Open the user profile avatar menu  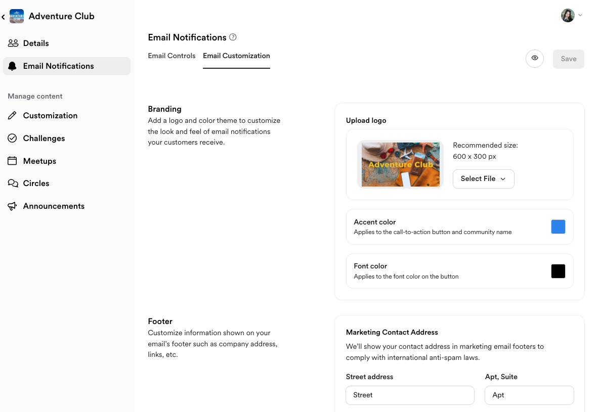[571, 15]
